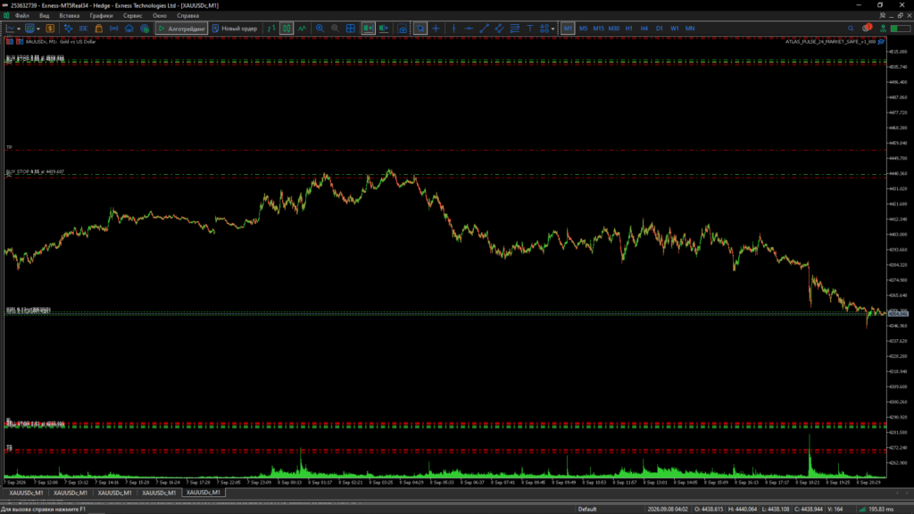Click the Default profile status entry

(x=587, y=510)
